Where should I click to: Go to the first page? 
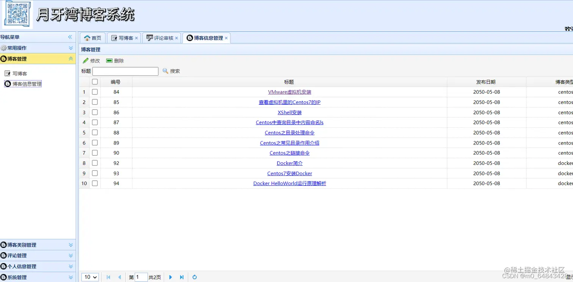coord(108,277)
